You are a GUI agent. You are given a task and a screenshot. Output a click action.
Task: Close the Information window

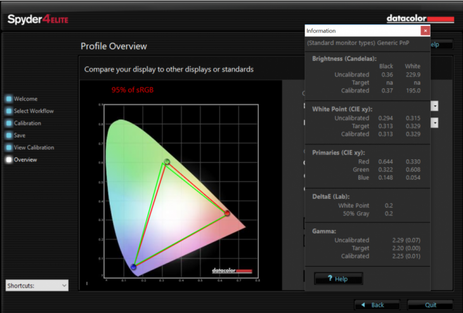click(425, 30)
